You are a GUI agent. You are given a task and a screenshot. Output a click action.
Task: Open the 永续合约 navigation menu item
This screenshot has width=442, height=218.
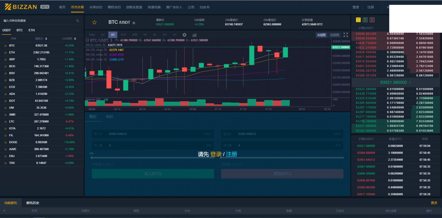96,7
